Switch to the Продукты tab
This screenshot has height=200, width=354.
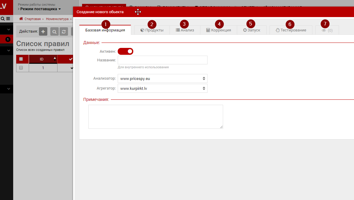coord(152,30)
